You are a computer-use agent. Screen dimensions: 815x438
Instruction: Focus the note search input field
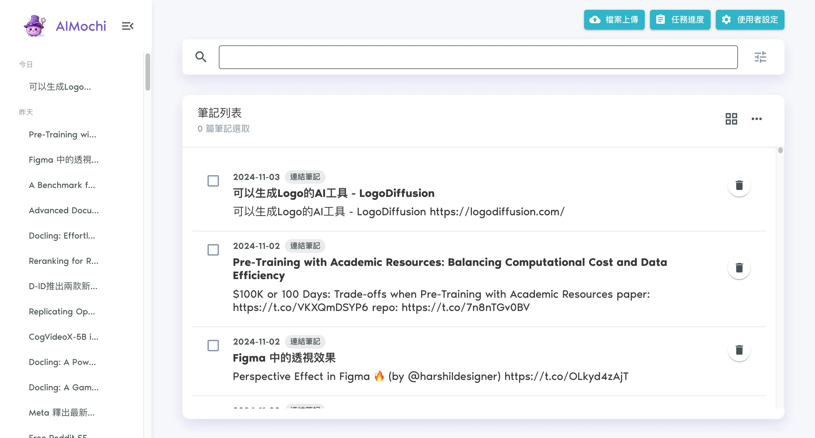[x=478, y=57]
